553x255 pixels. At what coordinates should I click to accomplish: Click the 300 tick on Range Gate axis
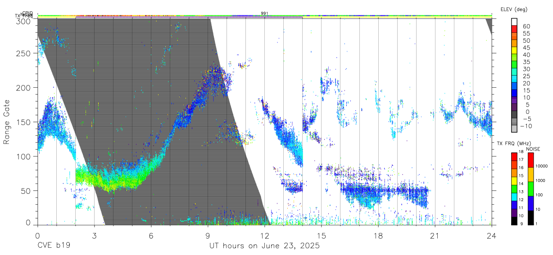pyautogui.click(x=23, y=21)
